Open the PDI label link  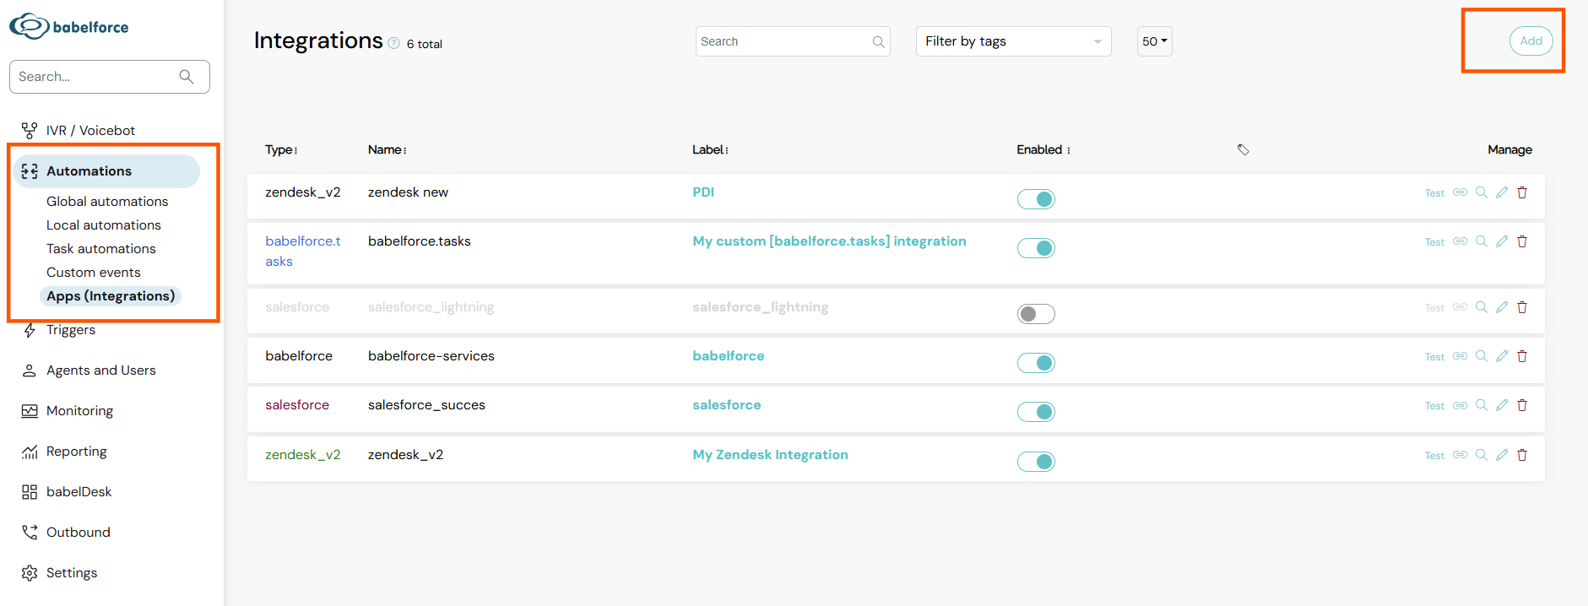click(x=703, y=192)
